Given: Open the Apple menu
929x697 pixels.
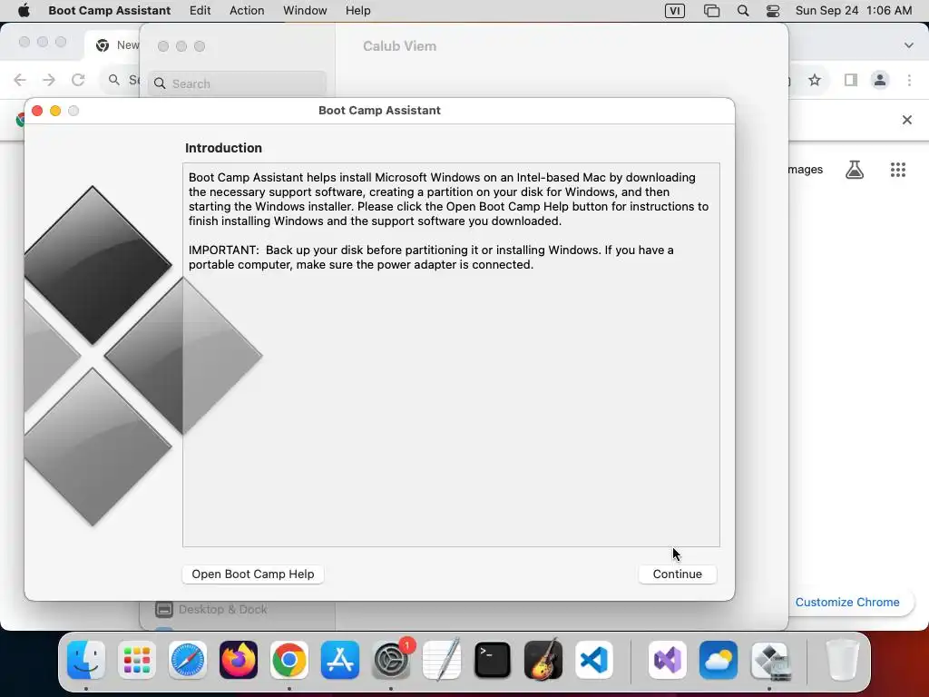Looking at the screenshot, I should (24, 11).
